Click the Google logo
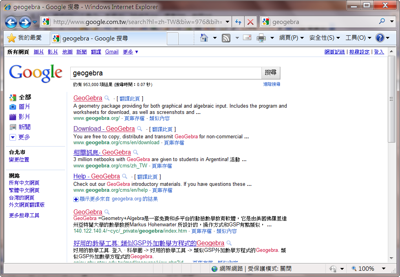 [x=35, y=73]
